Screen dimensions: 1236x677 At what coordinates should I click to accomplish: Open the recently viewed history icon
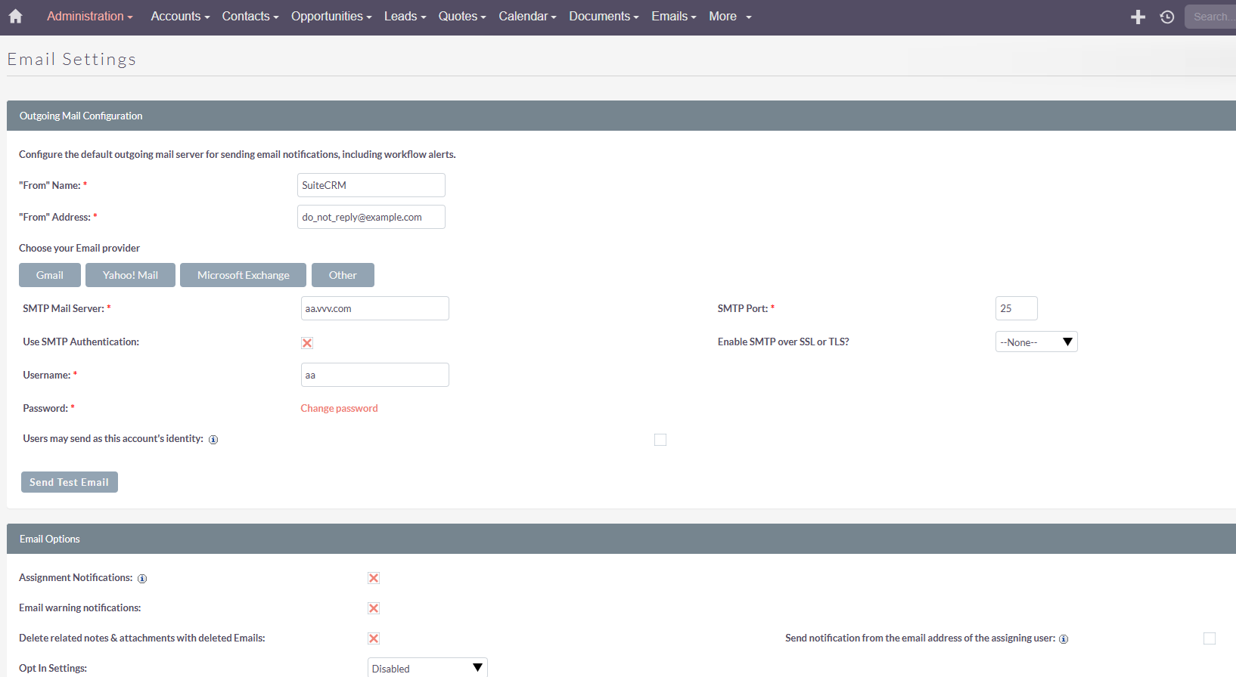point(1167,17)
